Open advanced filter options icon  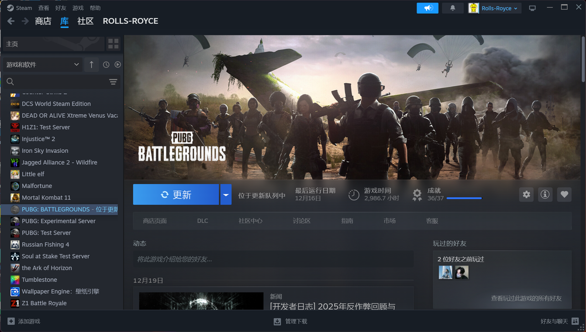pyautogui.click(x=113, y=82)
